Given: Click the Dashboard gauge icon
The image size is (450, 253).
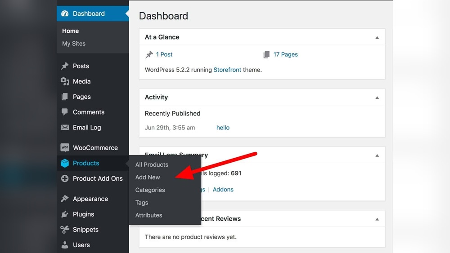Looking at the screenshot, I should click(65, 13).
